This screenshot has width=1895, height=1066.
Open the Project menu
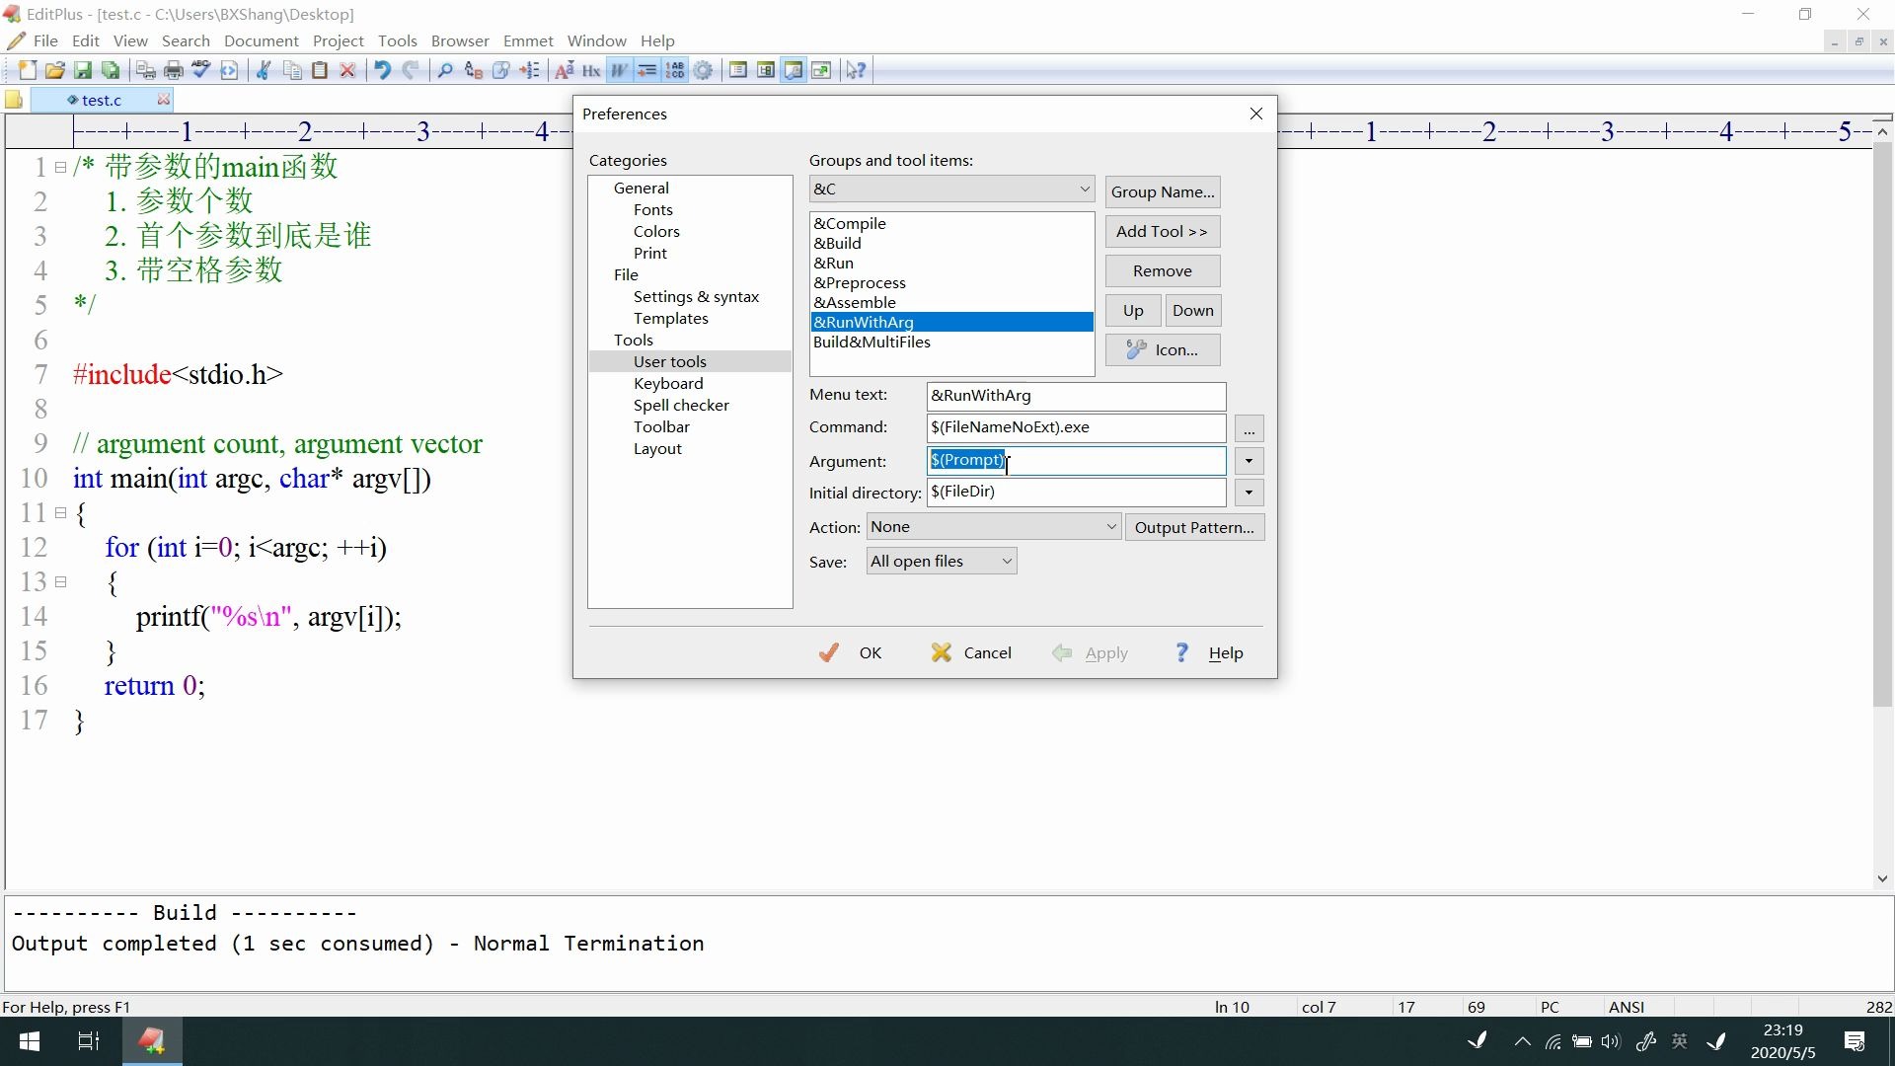tap(339, 40)
